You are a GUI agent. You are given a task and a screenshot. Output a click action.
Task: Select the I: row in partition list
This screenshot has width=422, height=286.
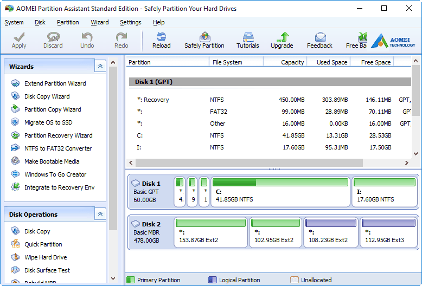(x=269, y=147)
